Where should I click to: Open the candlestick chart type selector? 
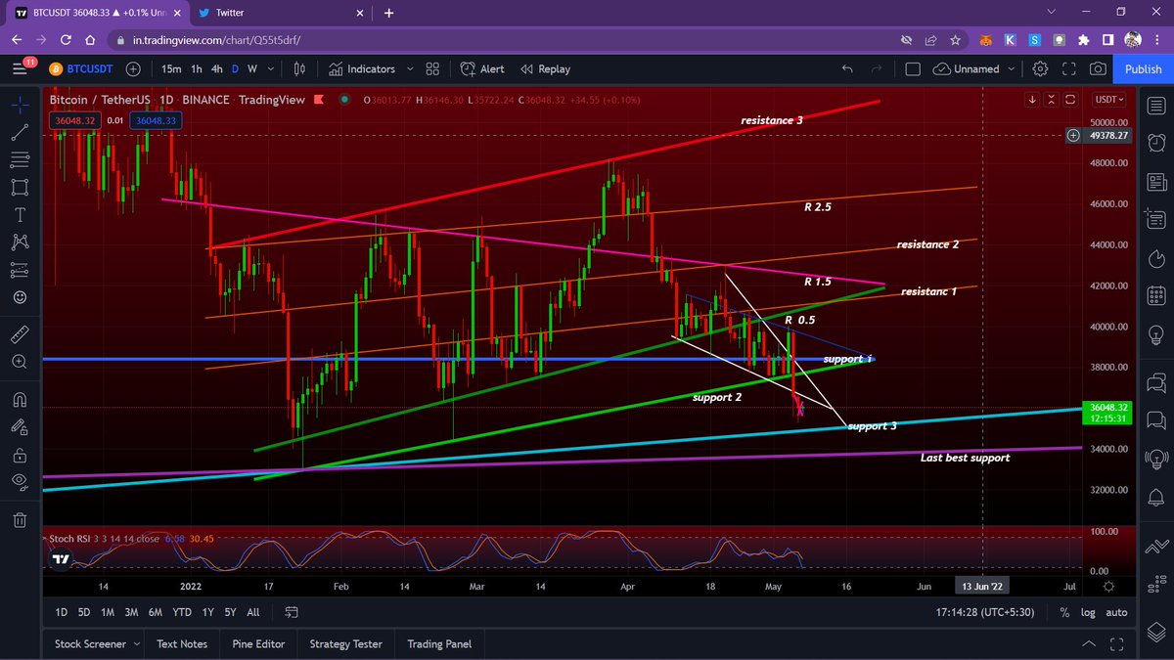(300, 68)
